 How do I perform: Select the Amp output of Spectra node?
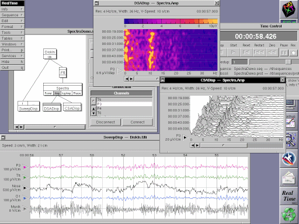pos(57,93)
